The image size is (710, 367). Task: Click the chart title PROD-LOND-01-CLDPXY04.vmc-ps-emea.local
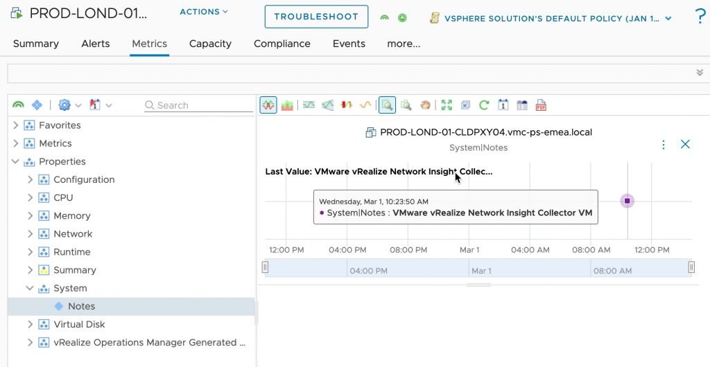coord(486,132)
